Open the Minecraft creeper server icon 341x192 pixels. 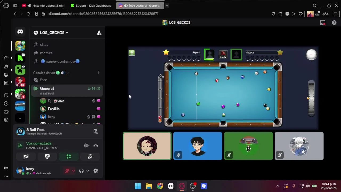click(20, 69)
